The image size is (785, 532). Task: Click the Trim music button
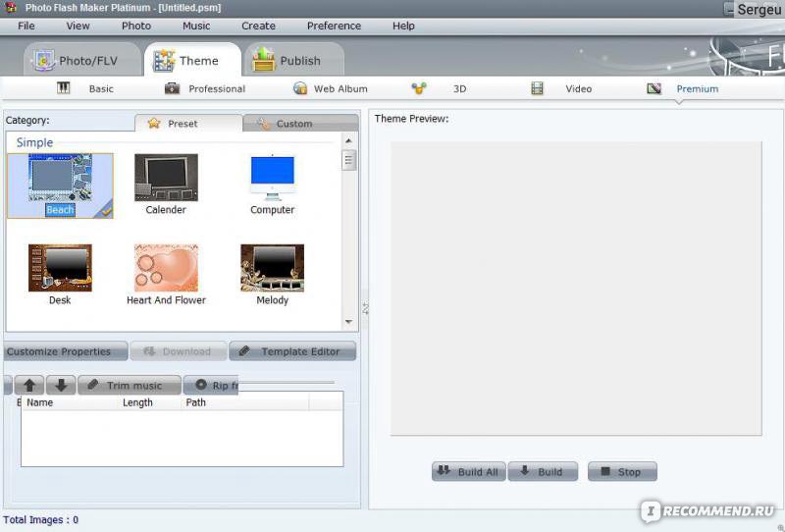tap(130, 386)
